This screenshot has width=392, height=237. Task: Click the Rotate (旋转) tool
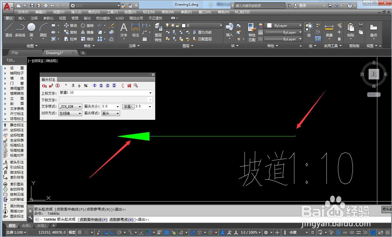coord(87,25)
